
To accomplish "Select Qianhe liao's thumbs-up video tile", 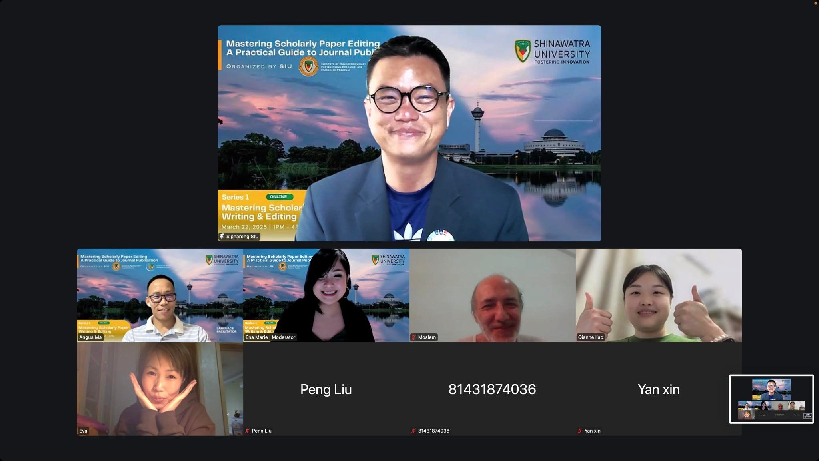I will pyautogui.click(x=659, y=295).
